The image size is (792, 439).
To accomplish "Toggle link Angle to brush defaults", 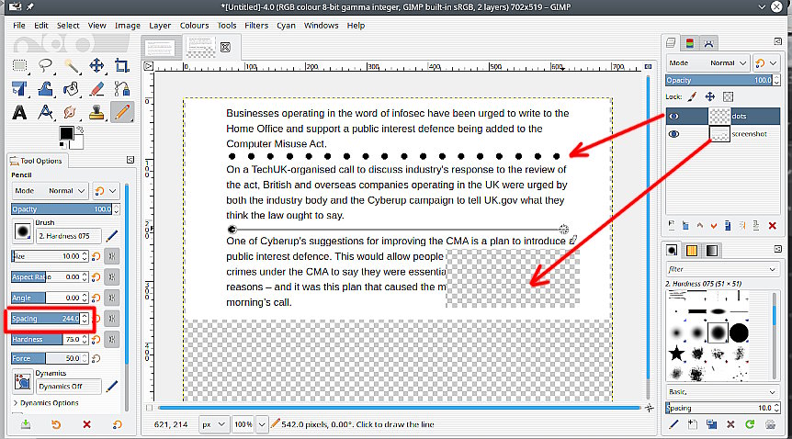I will (x=112, y=298).
